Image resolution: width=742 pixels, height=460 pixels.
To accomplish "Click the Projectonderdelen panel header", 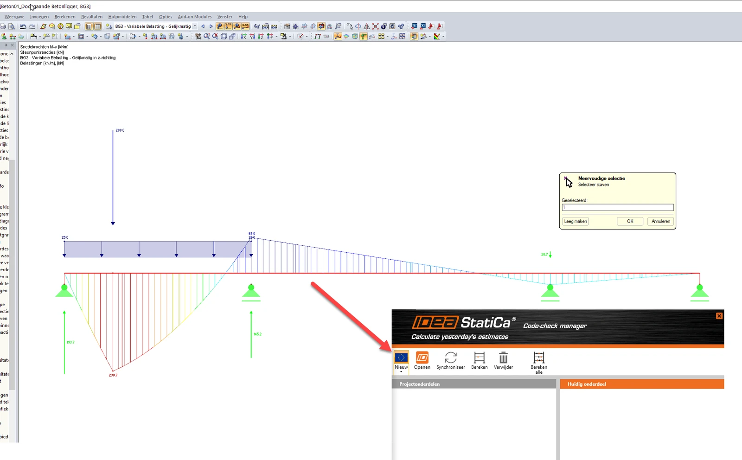I will [474, 384].
